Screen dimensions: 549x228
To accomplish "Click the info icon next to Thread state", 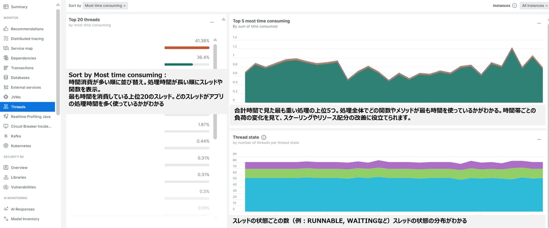I will (264, 138).
